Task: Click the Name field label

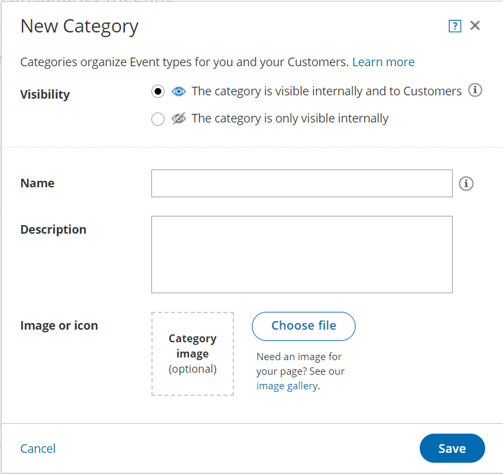Action: [38, 183]
